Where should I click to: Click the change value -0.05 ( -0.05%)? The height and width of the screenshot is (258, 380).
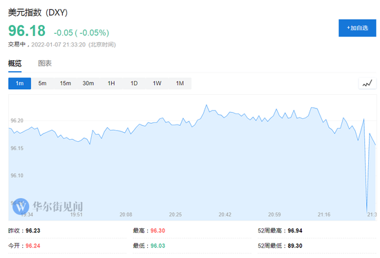(x=82, y=33)
